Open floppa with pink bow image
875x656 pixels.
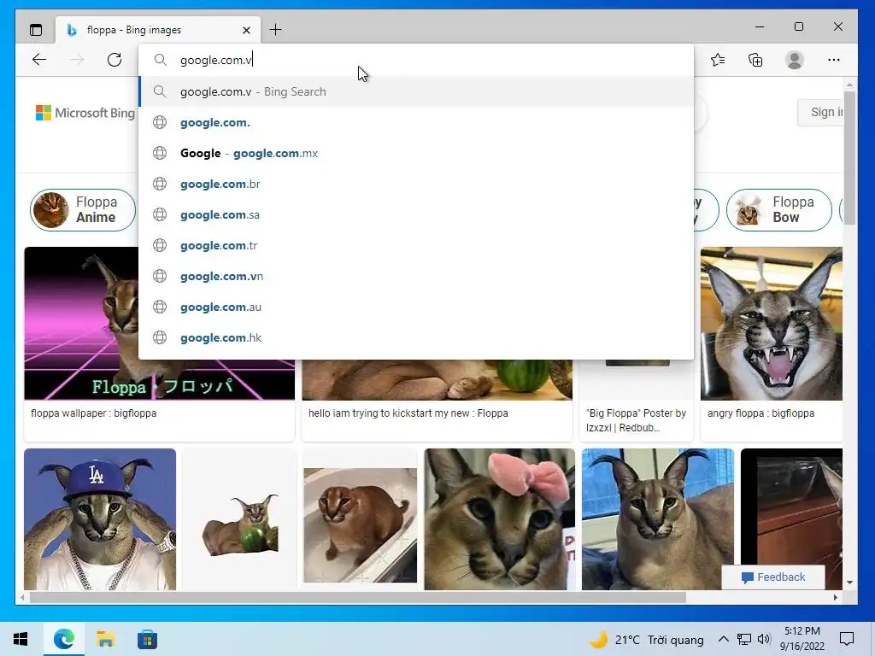[x=499, y=518]
